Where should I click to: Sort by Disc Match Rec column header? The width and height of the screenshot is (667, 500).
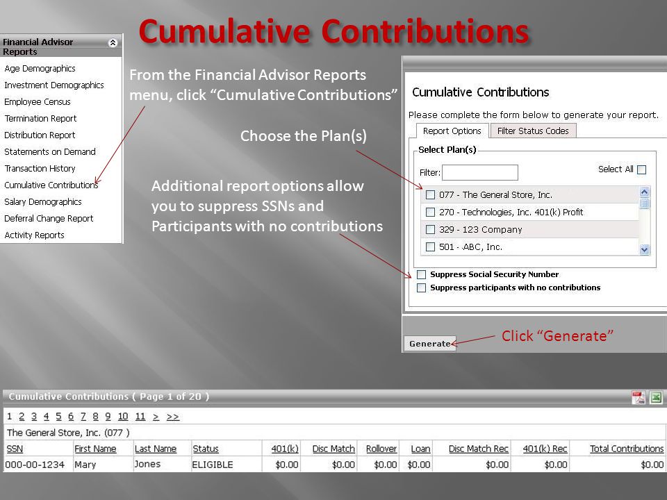(x=479, y=449)
